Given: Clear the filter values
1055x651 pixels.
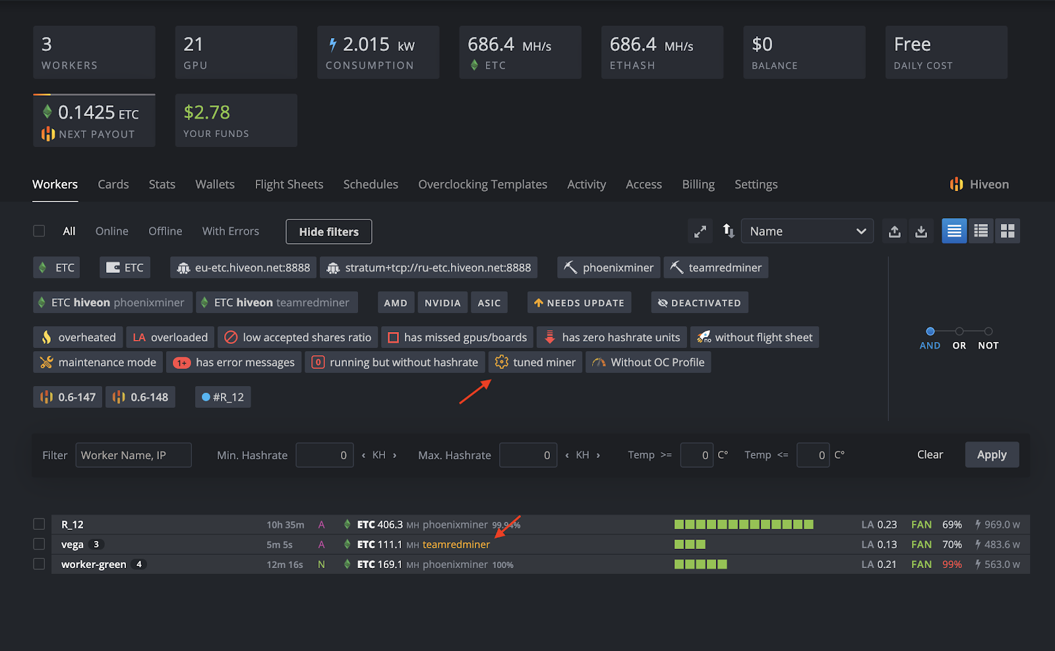Looking at the screenshot, I should pyautogui.click(x=930, y=455).
